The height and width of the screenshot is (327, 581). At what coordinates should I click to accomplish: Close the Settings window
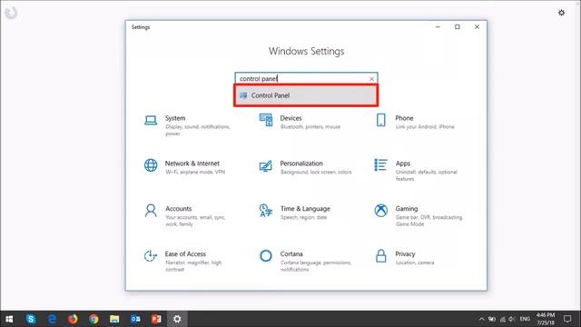[477, 27]
